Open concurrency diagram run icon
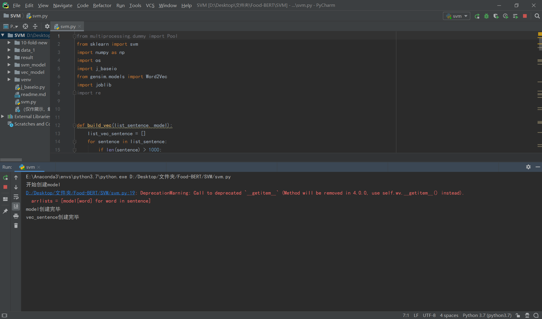The height and width of the screenshot is (319, 542). pyautogui.click(x=515, y=16)
